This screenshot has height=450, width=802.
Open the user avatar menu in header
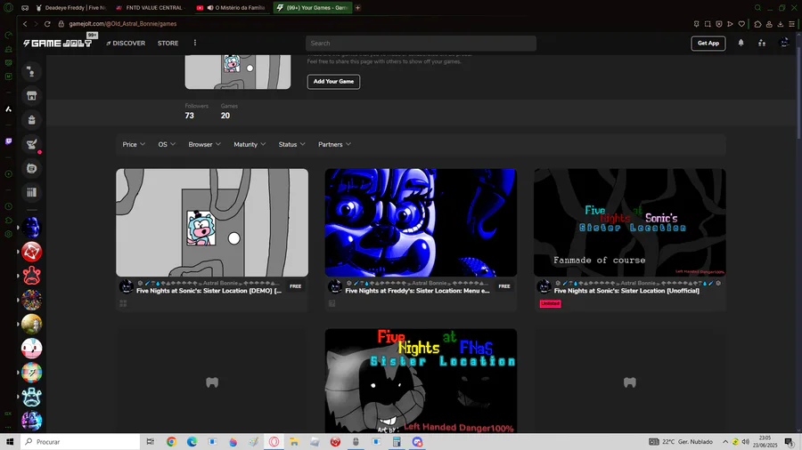(x=784, y=43)
